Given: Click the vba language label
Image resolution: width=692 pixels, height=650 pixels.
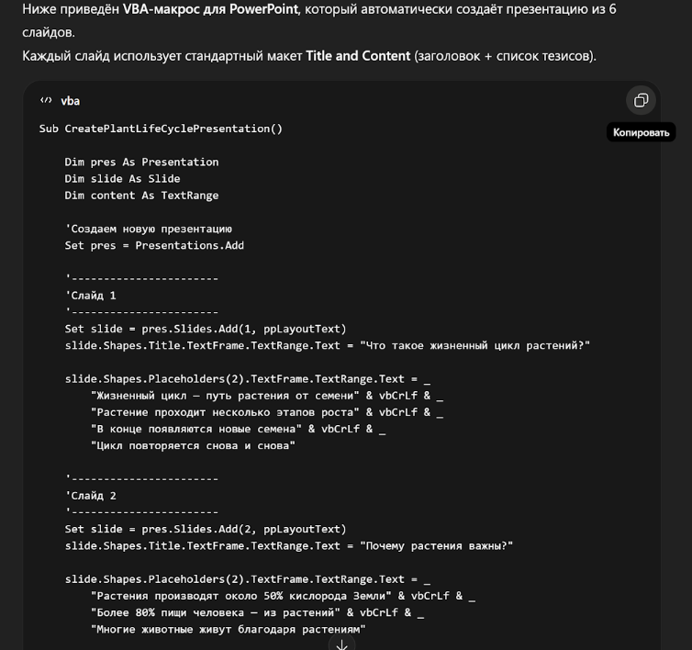Looking at the screenshot, I should coord(70,100).
